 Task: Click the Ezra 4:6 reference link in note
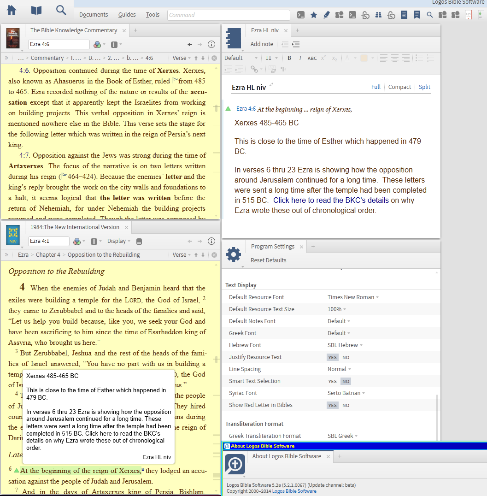[246, 109]
